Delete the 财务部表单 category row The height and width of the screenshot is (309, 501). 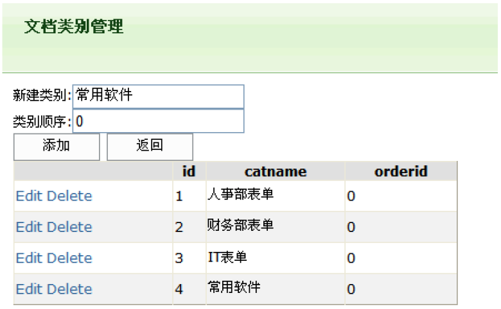click(69, 227)
